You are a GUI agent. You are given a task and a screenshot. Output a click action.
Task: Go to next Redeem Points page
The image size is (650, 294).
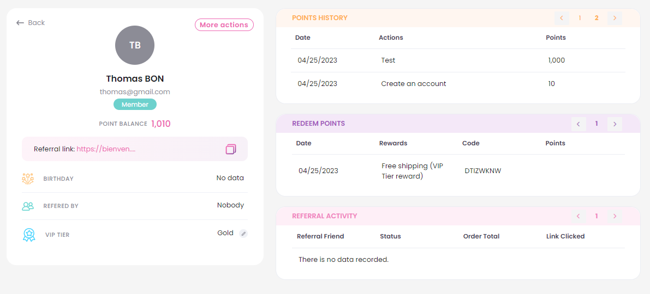pyautogui.click(x=615, y=124)
